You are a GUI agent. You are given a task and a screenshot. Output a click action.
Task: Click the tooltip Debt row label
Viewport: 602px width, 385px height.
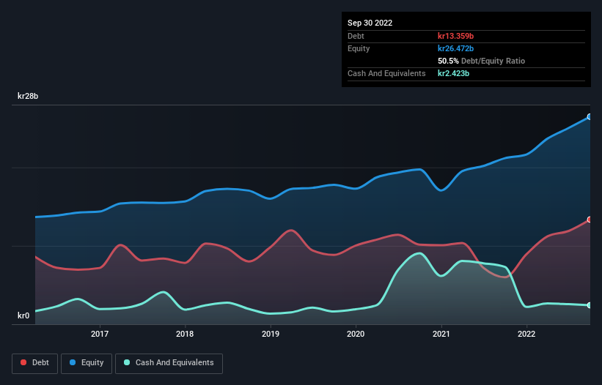(356, 36)
